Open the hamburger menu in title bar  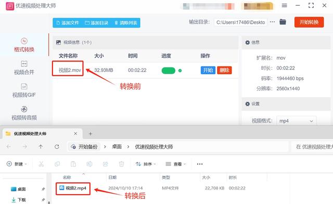(285, 6)
